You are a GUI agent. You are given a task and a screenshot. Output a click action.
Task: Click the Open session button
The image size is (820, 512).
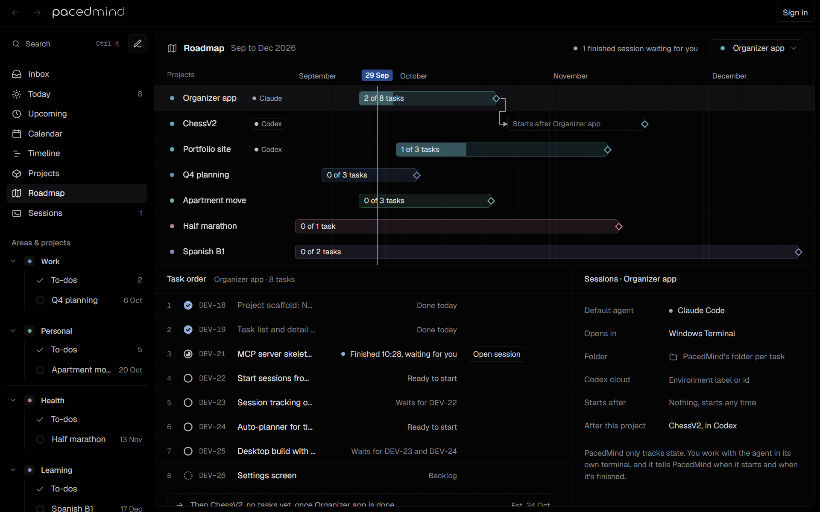[x=497, y=354]
